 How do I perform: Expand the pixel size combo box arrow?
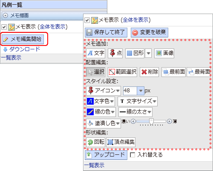(141, 91)
